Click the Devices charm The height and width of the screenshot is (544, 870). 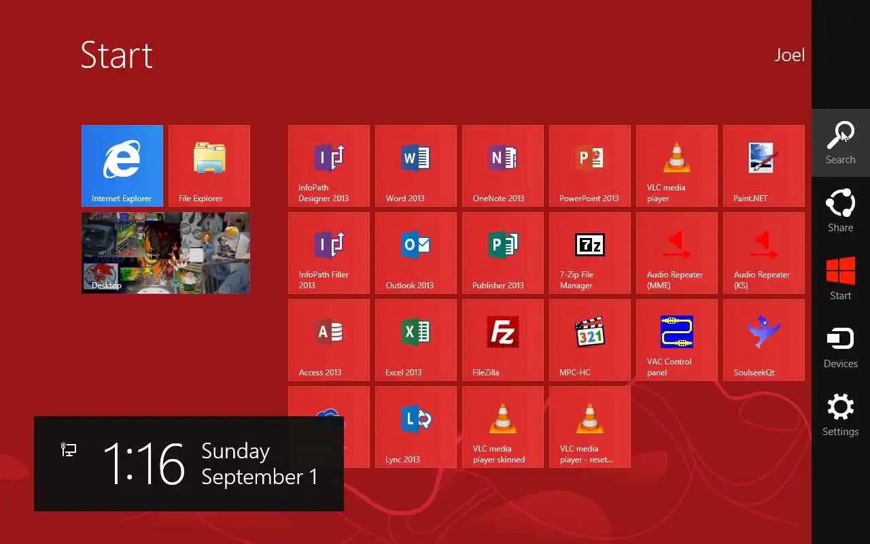click(841, 347)
